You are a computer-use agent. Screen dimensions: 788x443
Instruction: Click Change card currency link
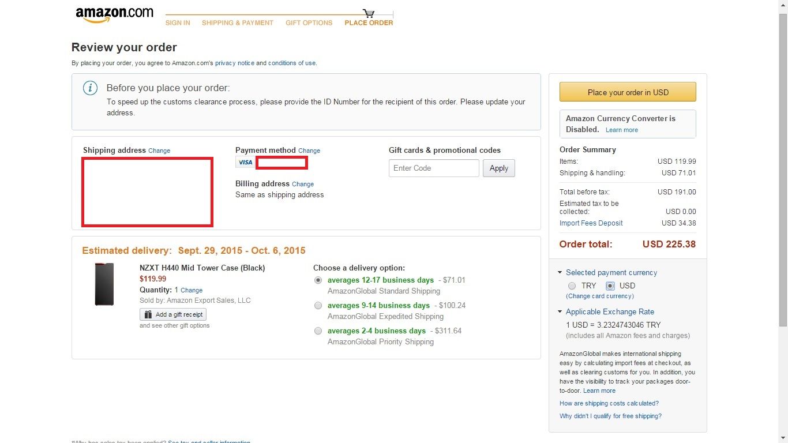(600, 296)
